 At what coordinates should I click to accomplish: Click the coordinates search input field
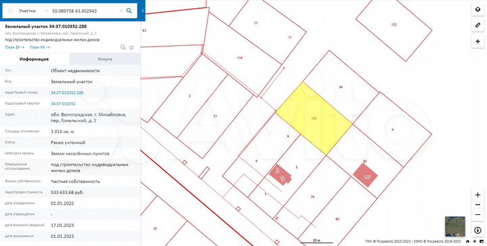[85, 11]
